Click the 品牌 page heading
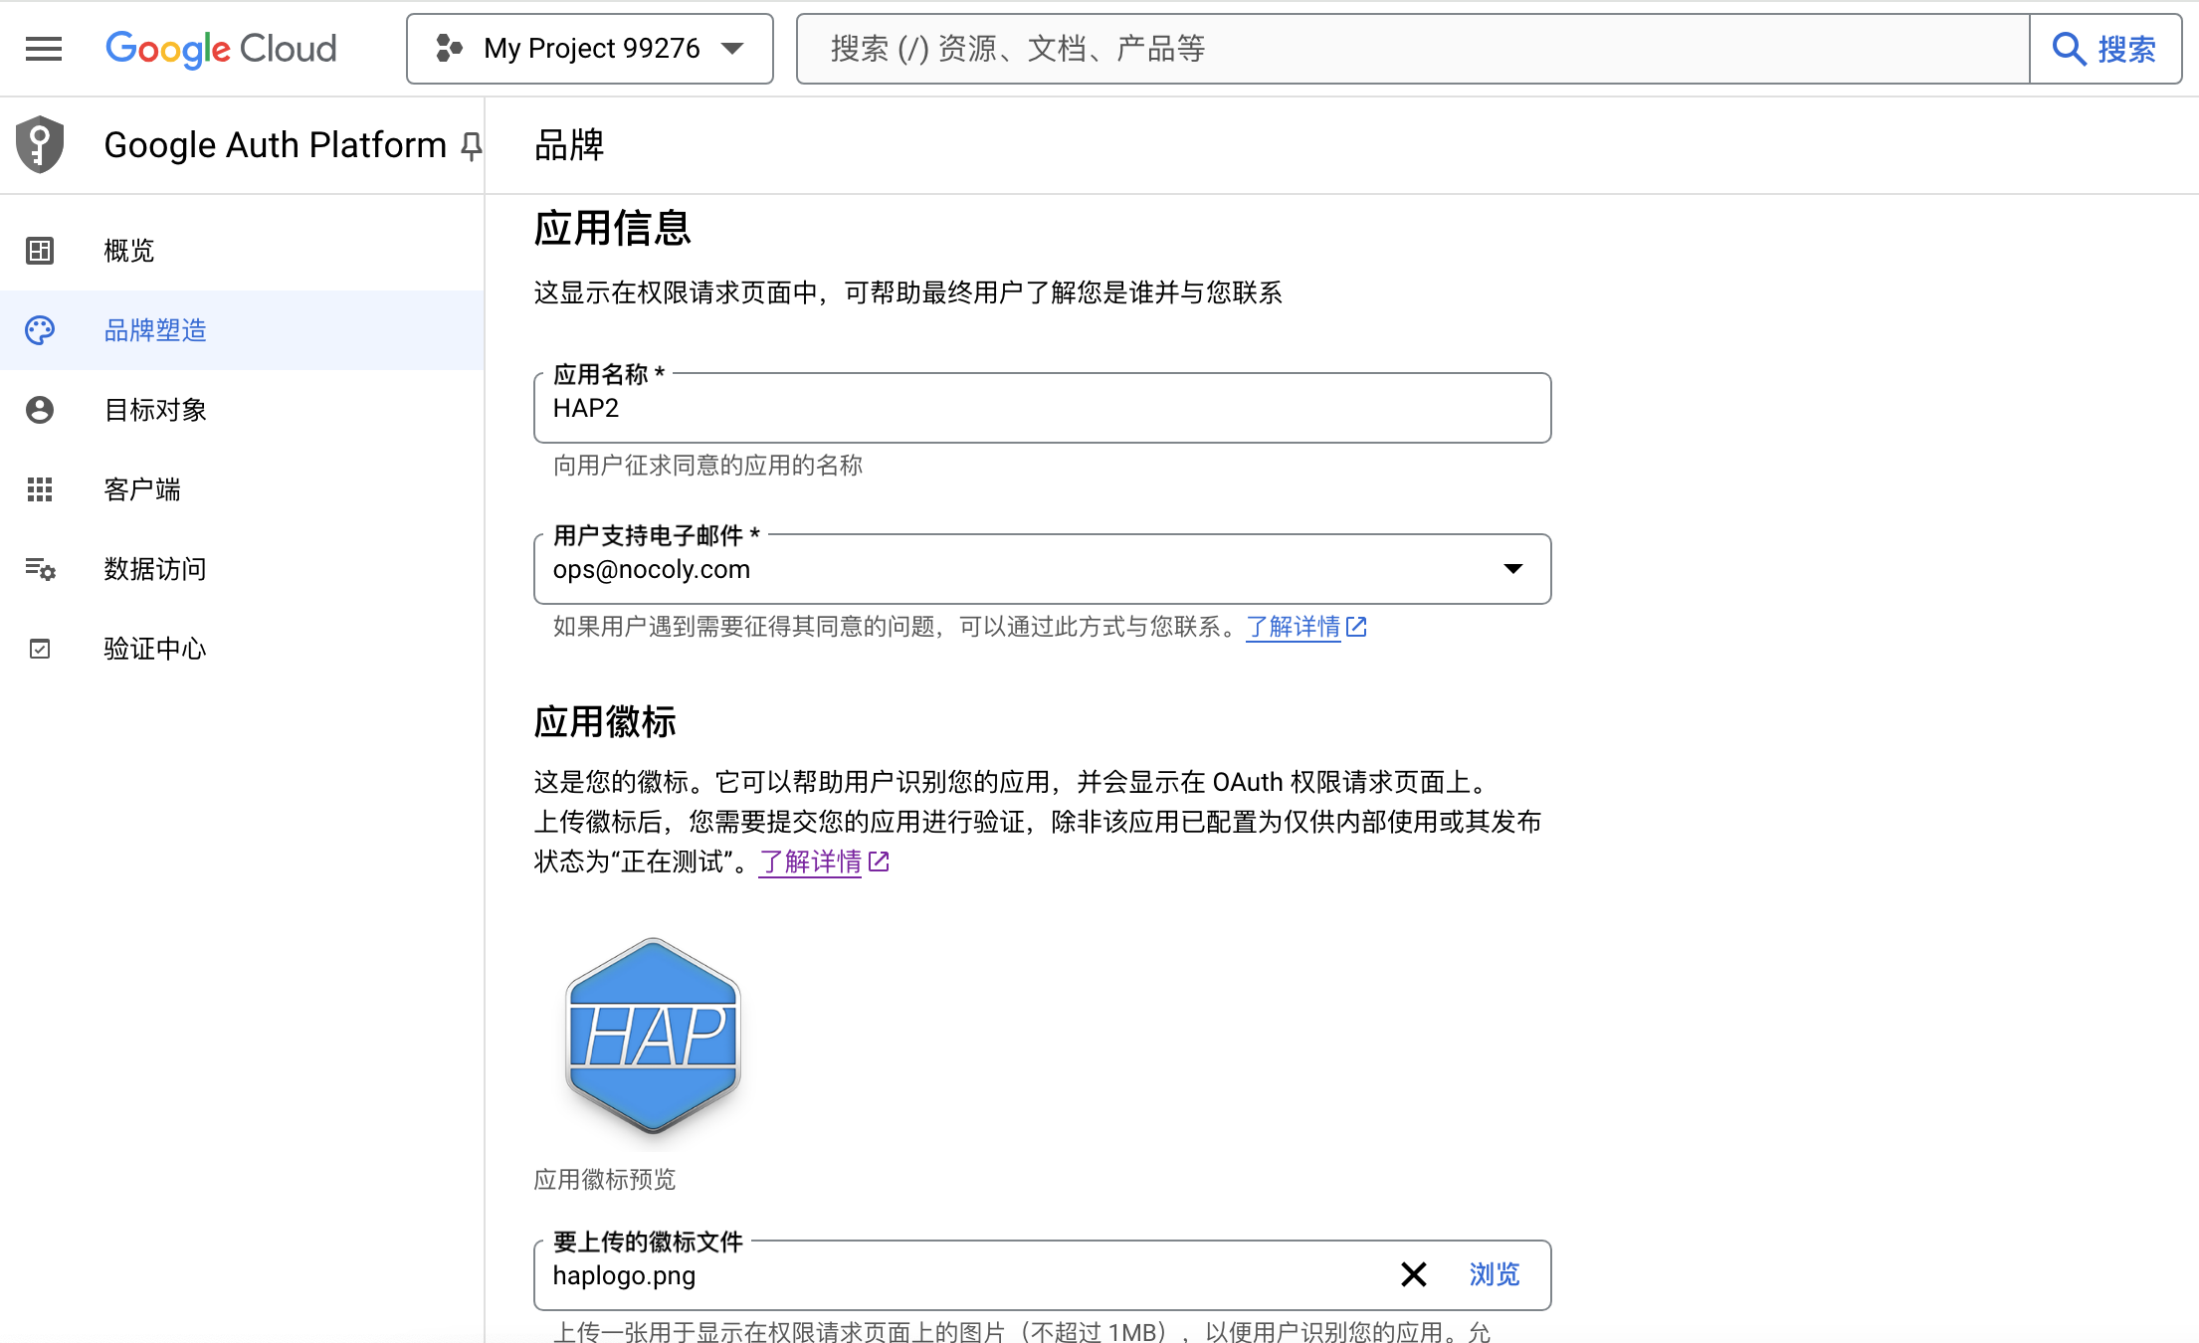Image resolution: width=2199 pixels, height=1343 pixels. [x=569, y=145]
